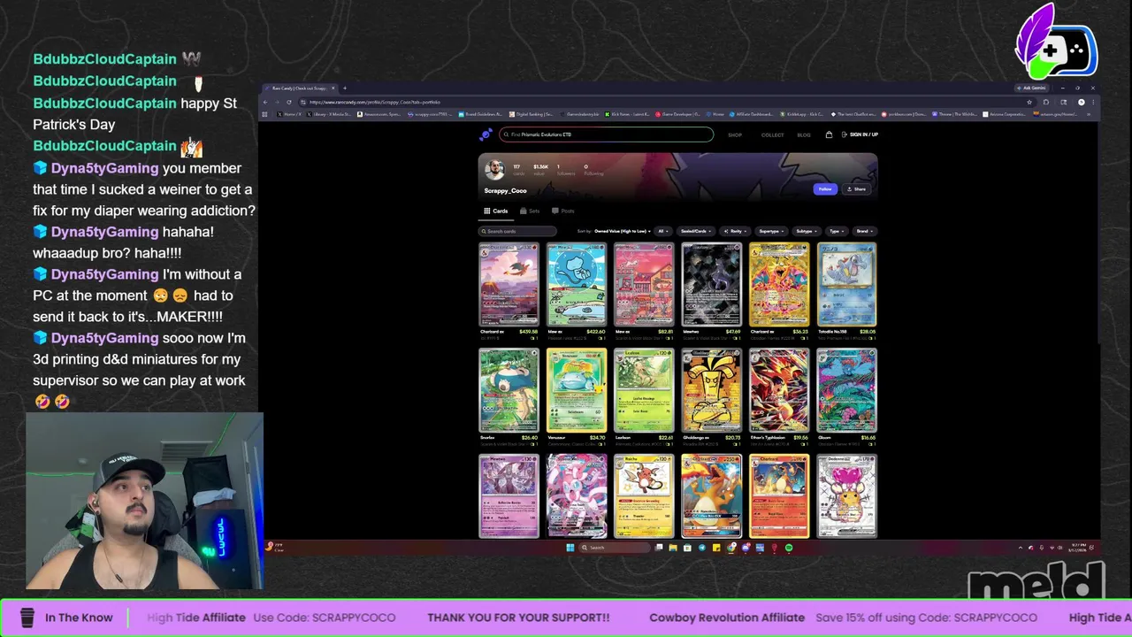Image resolution: width=1132 pixels, height=637 pixels.
Task: Click the browser profile avatar icon
Action: click(1081, 102)
